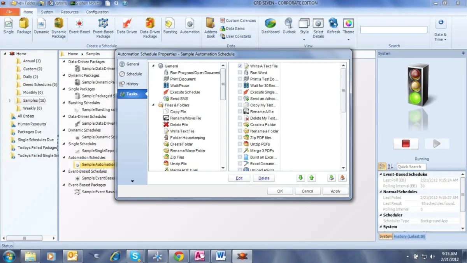
Task: Uncheck the Write A Text File task
Action: [x=240, y=66]
